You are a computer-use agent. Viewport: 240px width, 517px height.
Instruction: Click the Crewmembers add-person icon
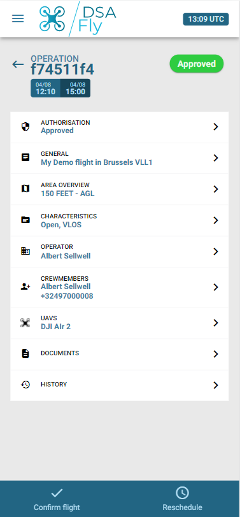click(x=25, y=287)
